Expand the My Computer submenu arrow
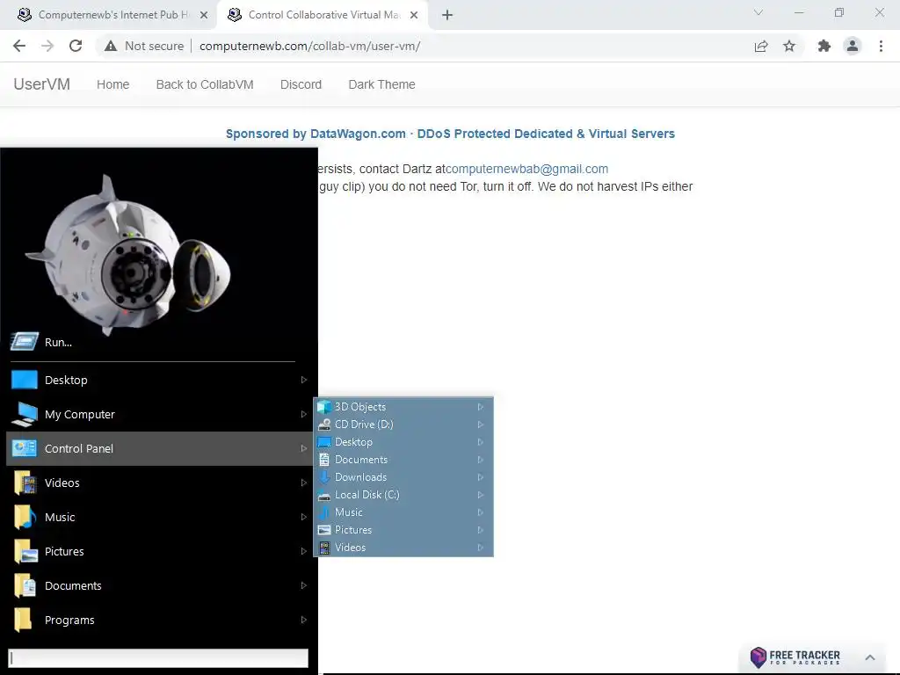The height and width of the screenshot is (675, 900). [304, 415]
